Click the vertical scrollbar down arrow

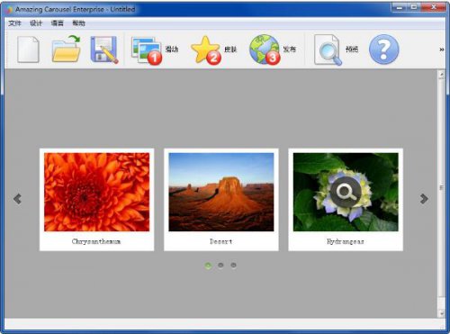[x=441, y=313]
